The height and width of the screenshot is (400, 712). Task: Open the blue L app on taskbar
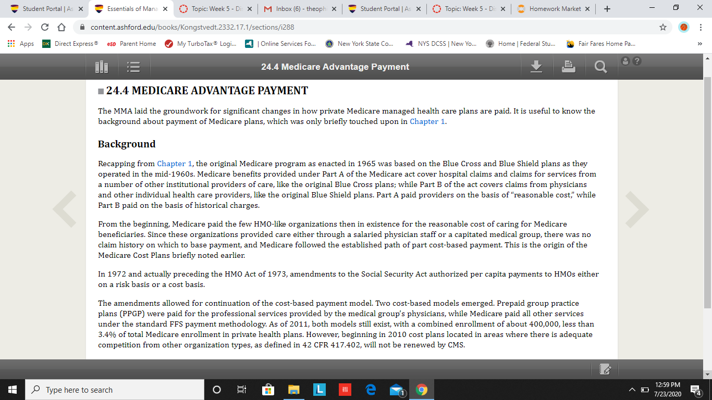320,390
